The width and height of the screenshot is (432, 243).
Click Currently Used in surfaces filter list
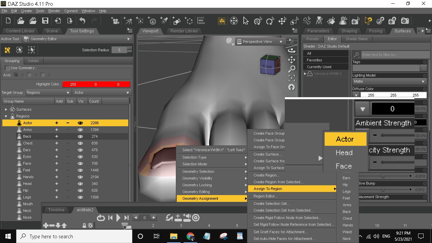pyautogui.click(x=326, y=67)
